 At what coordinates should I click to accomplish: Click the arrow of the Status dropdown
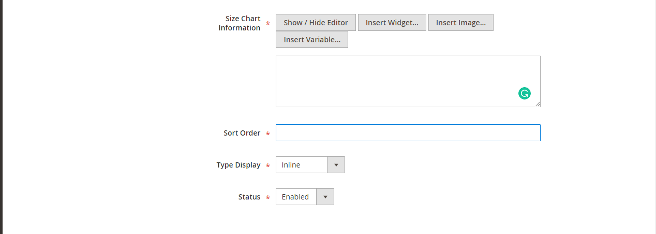point(325,197)
